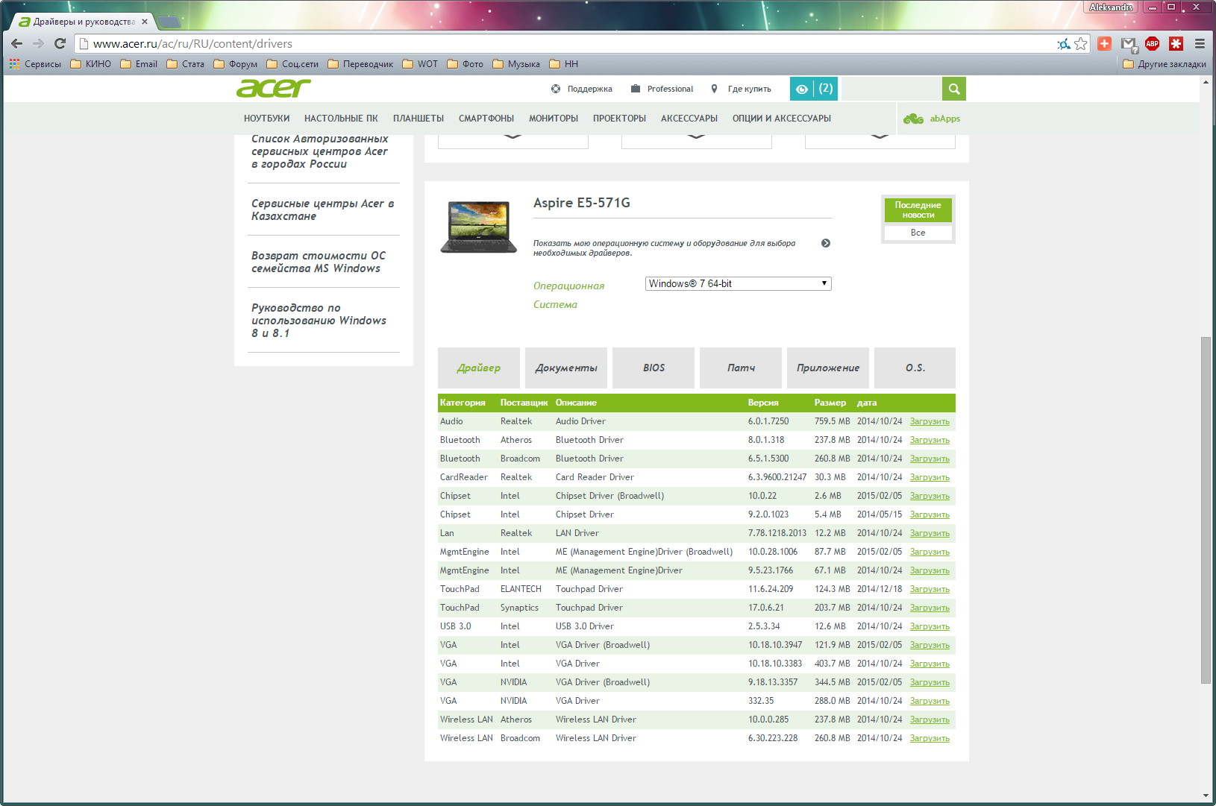Download Realtek LAN Driver

(930, 533)
